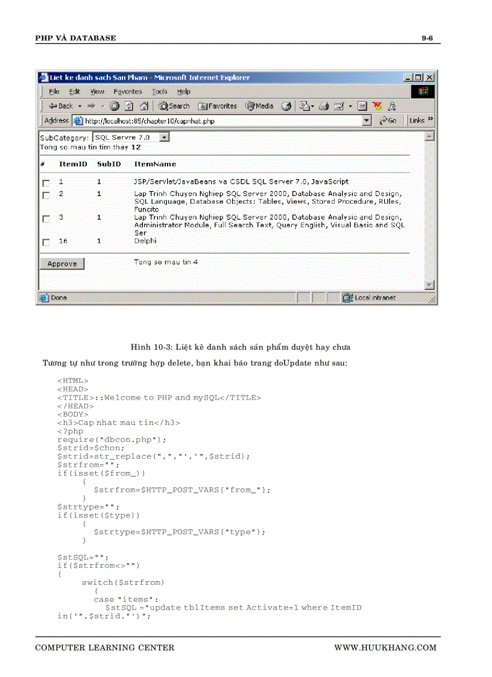Click the Refresh page icon
Viewport: 492px width, 677px height.
coord(128,105)
